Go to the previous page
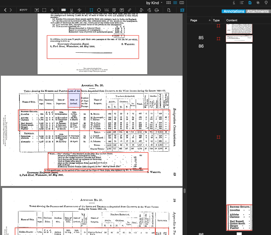The height and width of the screenshot is (235, 271). coord(5,10)
